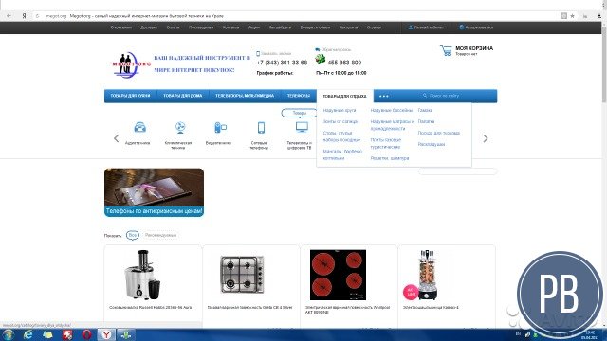Open the Телевизоры, мультимедиа menu
607x341 pixels.
(x=245, y=96)
